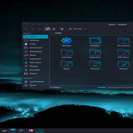The height and width of the screenshot is (133, 133).
Task: Open the Sort By dropdown
Action: pos(77,29)
